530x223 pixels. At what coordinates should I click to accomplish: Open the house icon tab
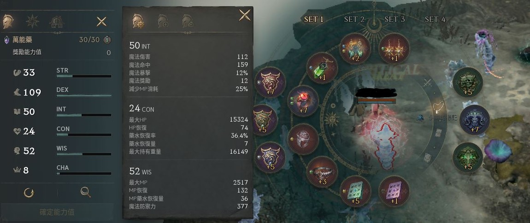pyautogui.click(x=57, y=22)
